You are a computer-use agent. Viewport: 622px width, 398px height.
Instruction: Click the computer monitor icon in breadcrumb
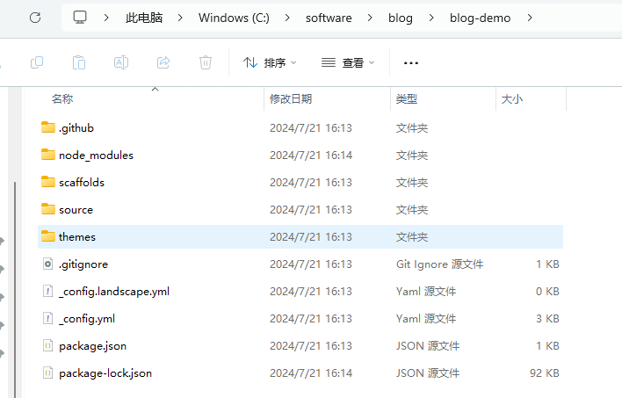coord(81,18)
